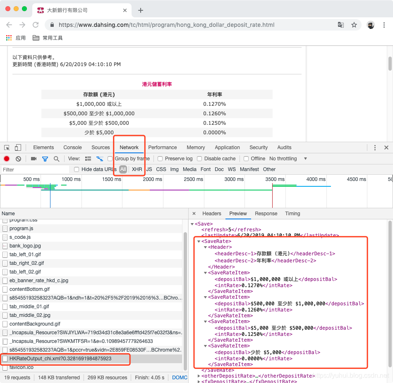Collapse the $5,000 至少於 SaveRateItem node
Image resolution: width=393 pixels, height=383 pixels.
tap(205, 321)
